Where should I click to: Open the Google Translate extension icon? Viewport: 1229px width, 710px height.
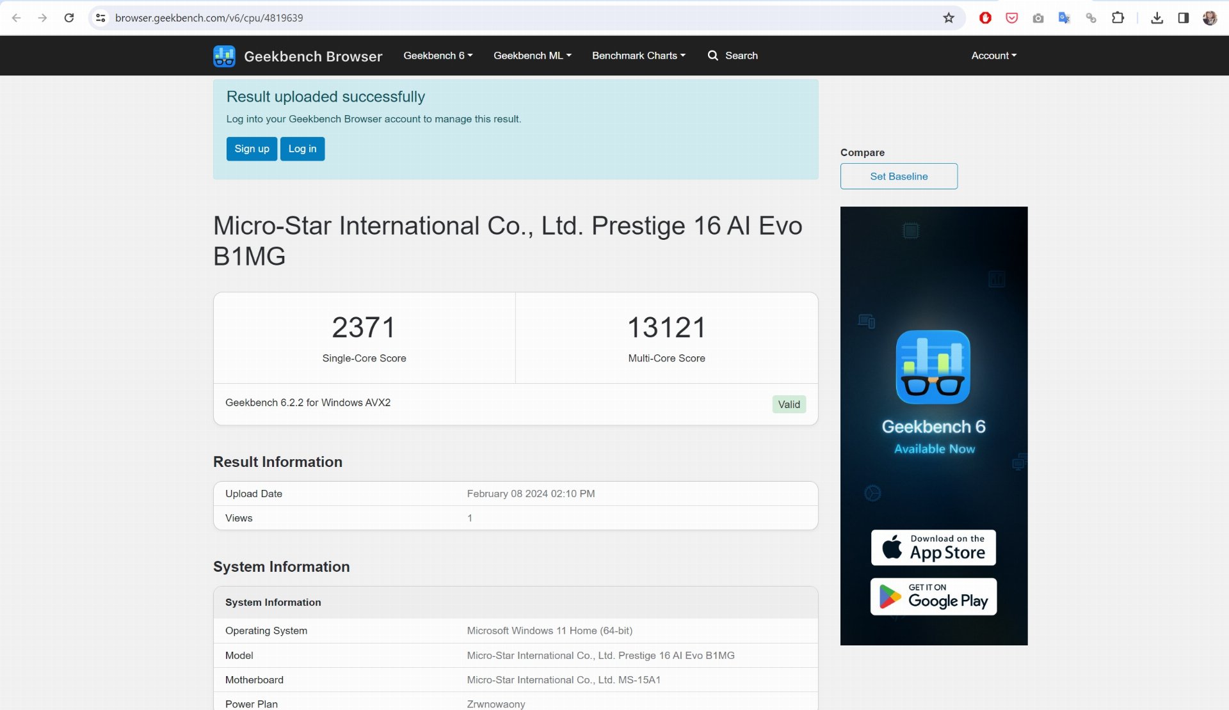click(x=1064, y=18)
